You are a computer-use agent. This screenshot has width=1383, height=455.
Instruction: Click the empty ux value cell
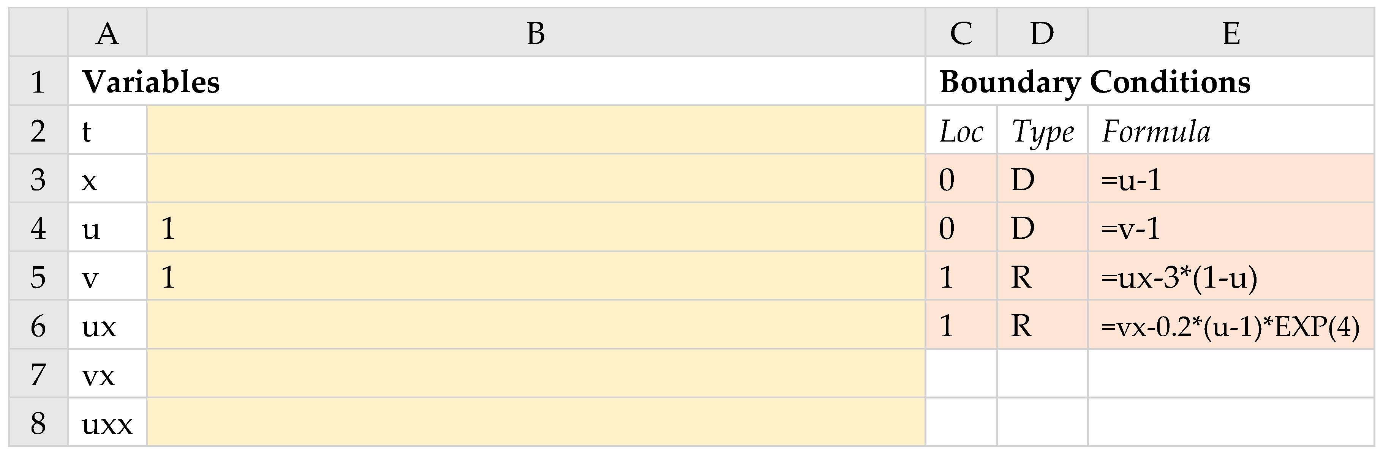(x=535, y=326)
